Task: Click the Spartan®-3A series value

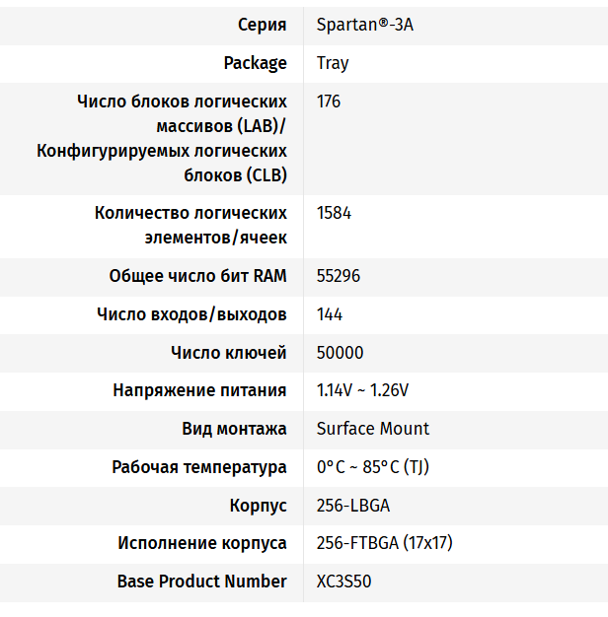Action: point(365,25)
